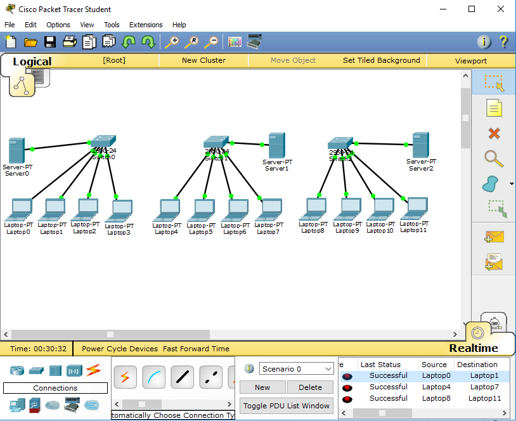
Task: Select the Inspect magnifying glass tool
Action: pyautogui.click(x=493, y=159)
